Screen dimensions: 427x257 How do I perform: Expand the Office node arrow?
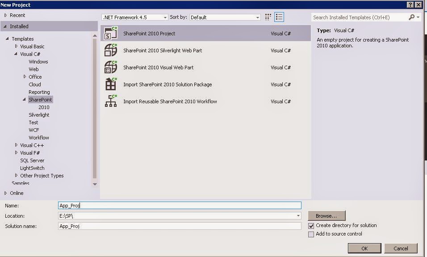(x=25, y=76)
